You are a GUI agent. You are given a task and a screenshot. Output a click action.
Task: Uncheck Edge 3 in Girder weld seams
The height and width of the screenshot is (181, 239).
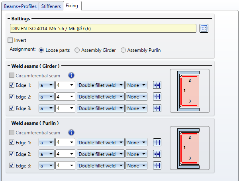pyautogui.click(x=12, y=108)
